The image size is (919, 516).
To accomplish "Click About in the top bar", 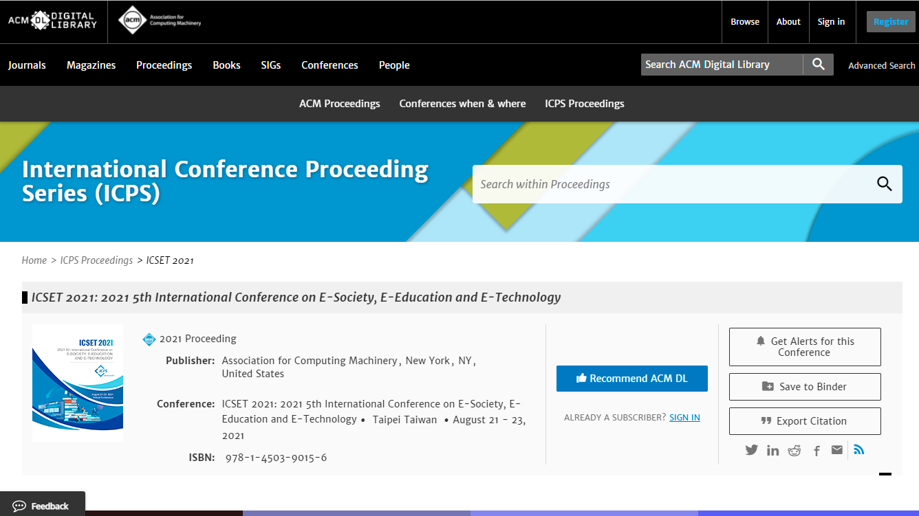I will coord(788,22).
